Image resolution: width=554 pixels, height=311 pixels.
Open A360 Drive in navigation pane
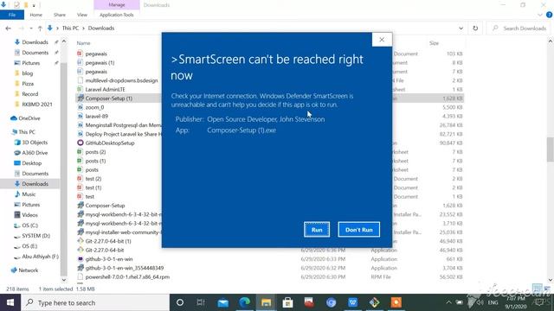point(35,153)
